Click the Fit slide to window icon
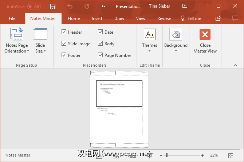The width and height of the screenshot is (244, 162). click(231, 155)
